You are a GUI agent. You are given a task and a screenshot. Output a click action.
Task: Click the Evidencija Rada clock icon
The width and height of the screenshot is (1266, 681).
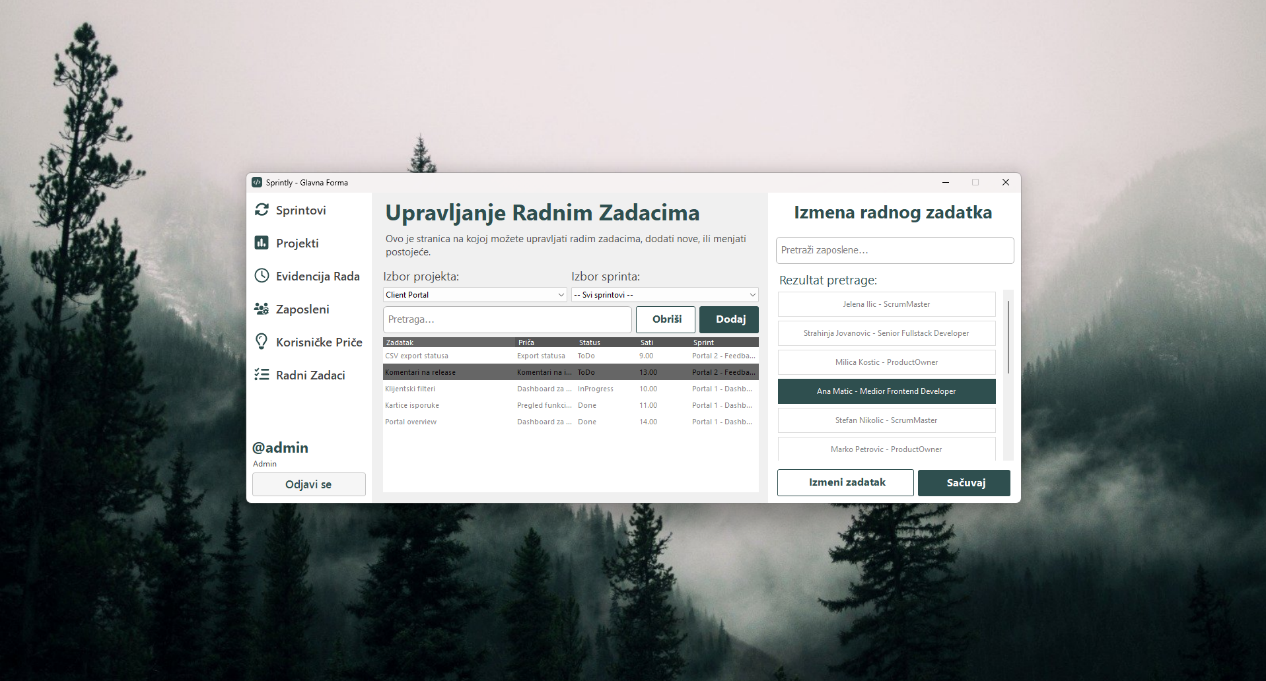[262, 276]
